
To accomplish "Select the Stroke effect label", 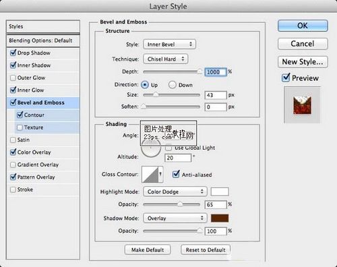I will [x=25, y=189].
